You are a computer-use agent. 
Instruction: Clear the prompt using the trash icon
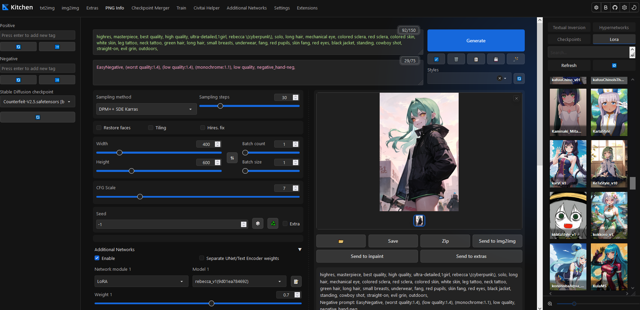pos(456,59)
